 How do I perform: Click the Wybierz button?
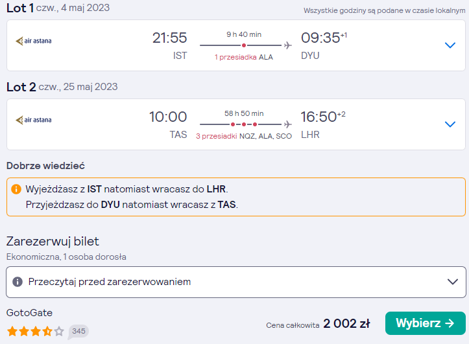(x=426, y=323)
